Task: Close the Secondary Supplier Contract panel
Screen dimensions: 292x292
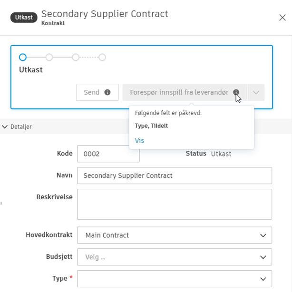Action: [282, 18]
